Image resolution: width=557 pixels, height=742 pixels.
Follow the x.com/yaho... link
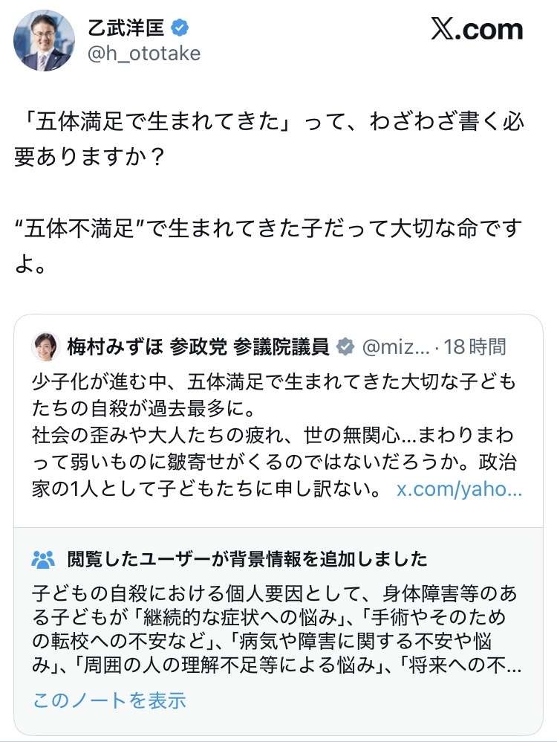pos(459,490)
